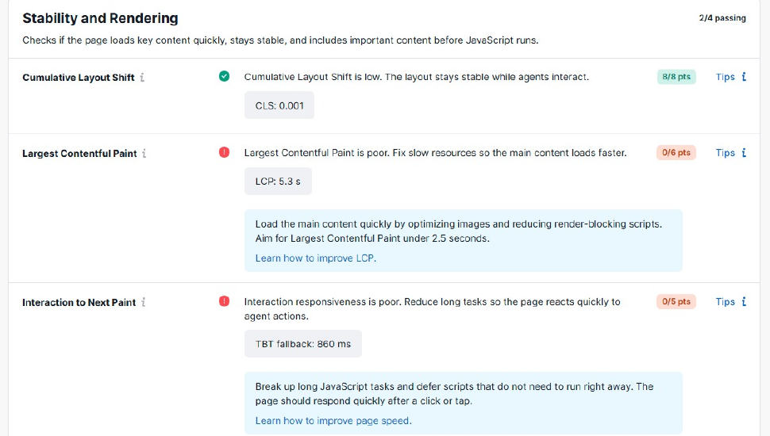Click the 0/6 pts score badge
770x436 pixels.
[x=676, y=153]
